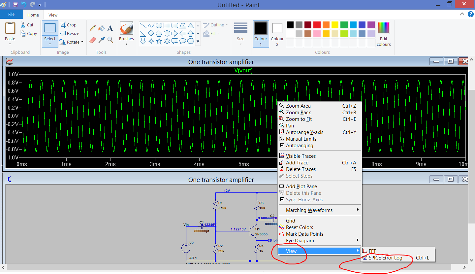Choose the Polygon shape
Screen dimensions: 475x274
click(183, 25)
